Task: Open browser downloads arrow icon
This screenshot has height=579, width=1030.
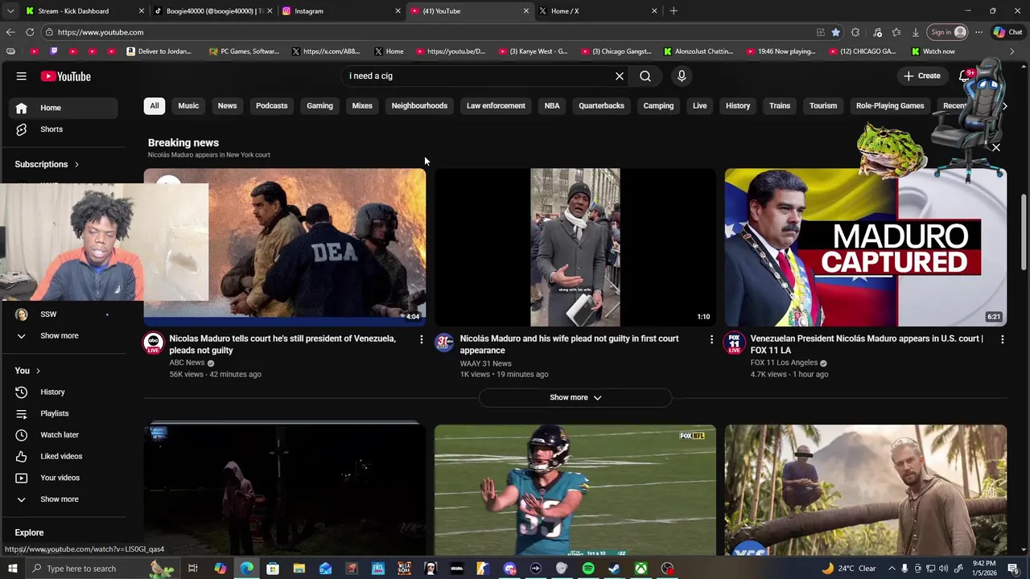Action: coord(916,32)
